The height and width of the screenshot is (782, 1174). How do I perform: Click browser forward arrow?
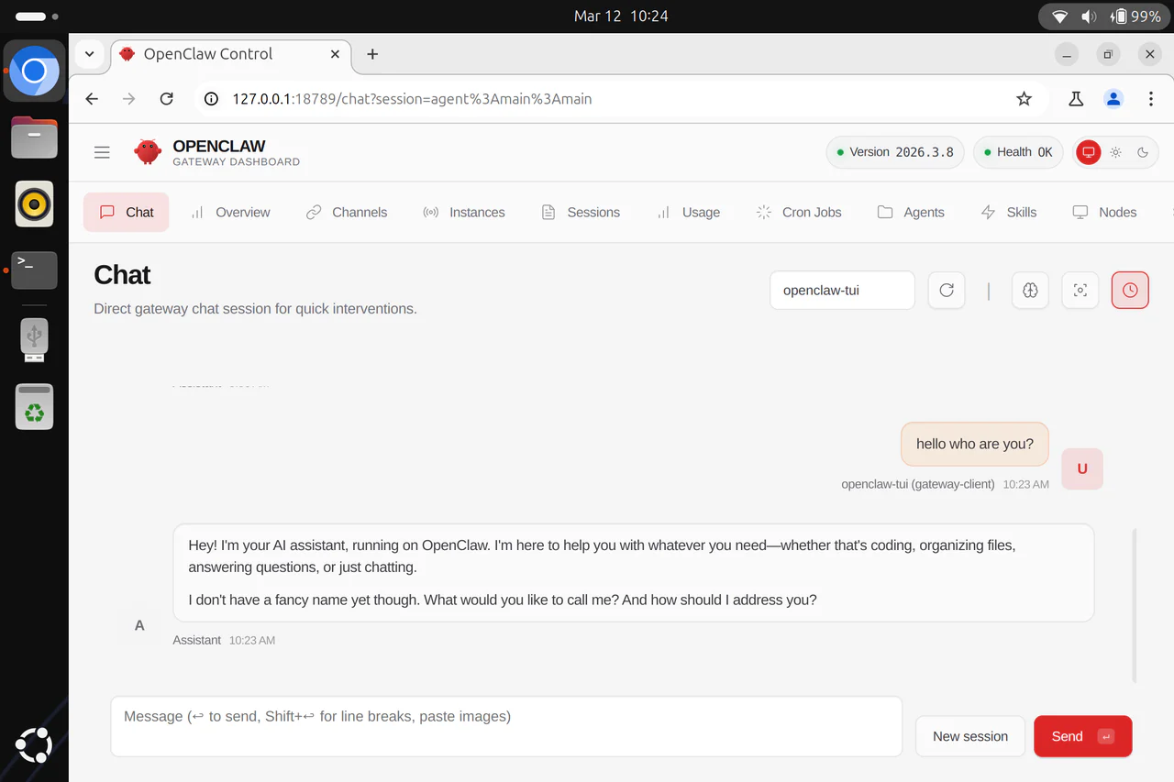coord(129,99)
